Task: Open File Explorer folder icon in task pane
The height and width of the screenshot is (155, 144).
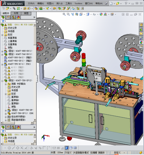Action: point(141,34)
